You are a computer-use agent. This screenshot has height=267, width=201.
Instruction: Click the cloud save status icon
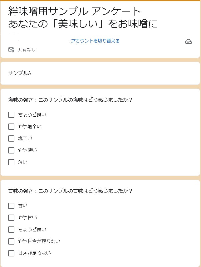click(188, 41)
